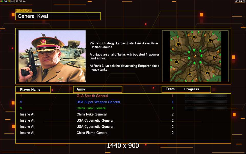This screenshot has width=246, height=154.
Task: Click the orange building icon at minimap center
Action: [195, 56]
